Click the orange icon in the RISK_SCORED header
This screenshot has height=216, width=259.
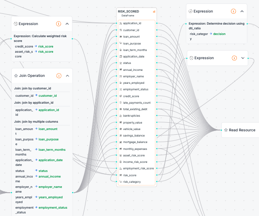pyautogui.click(x=154, y=12)
